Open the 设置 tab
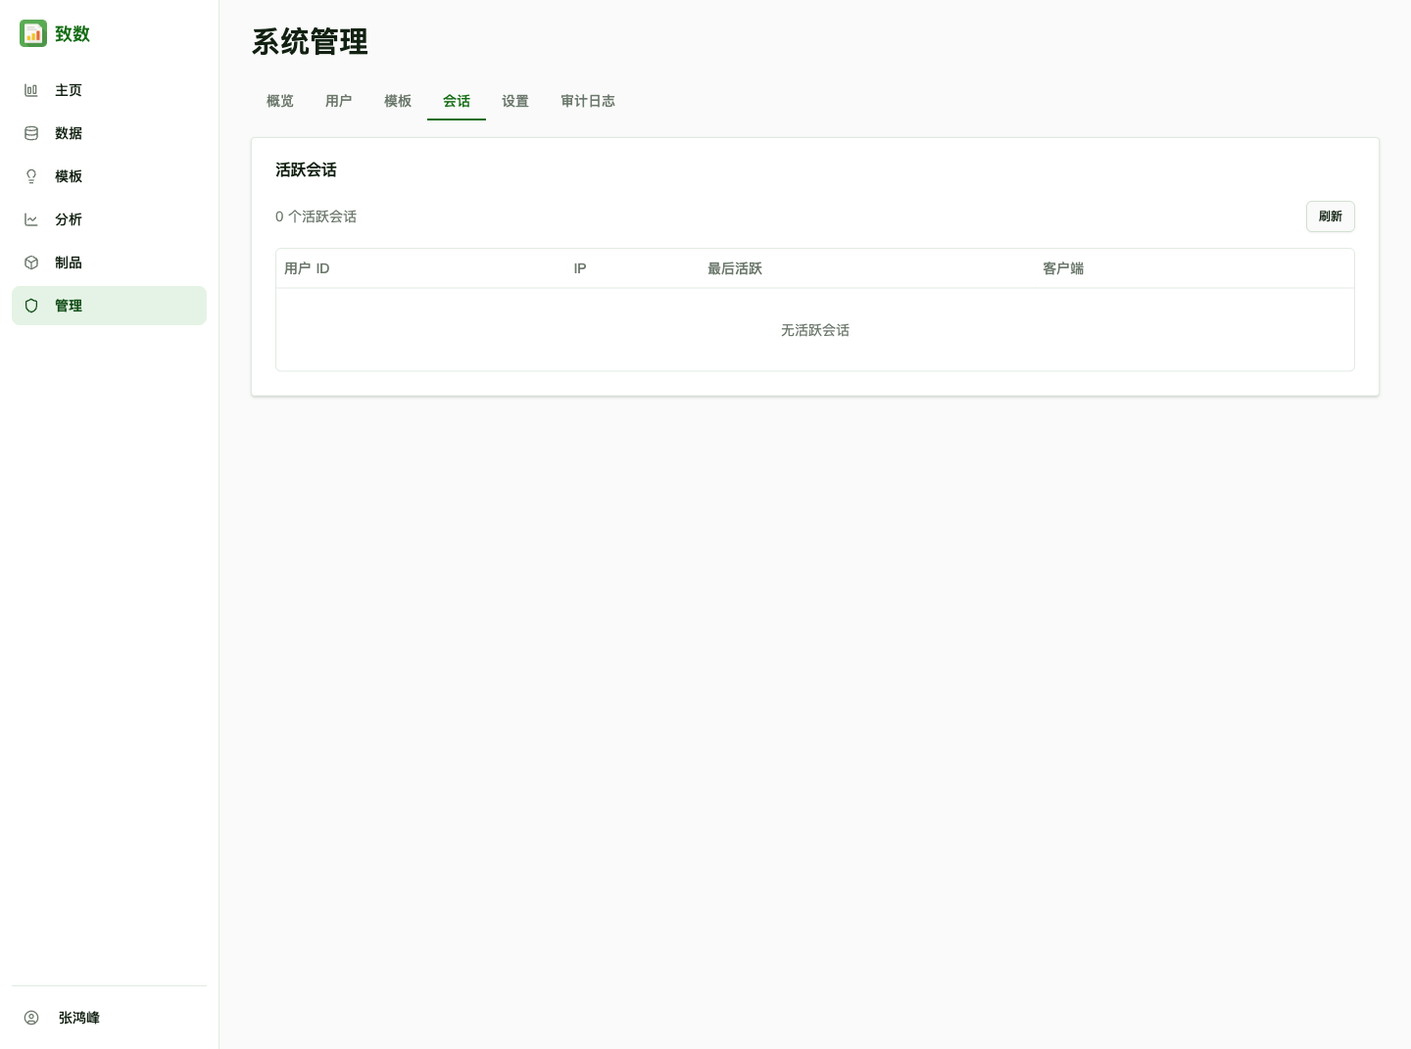1411x1049 pixels. coord(515,101)
